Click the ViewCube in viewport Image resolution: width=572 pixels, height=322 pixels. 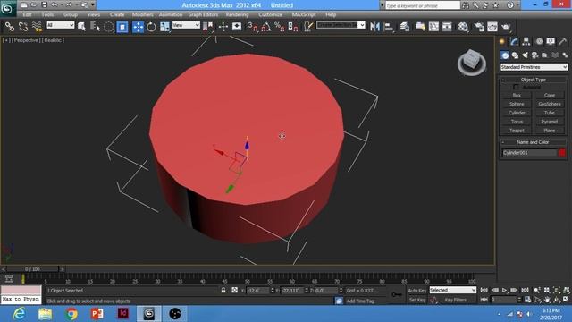[x=472, y=62]
